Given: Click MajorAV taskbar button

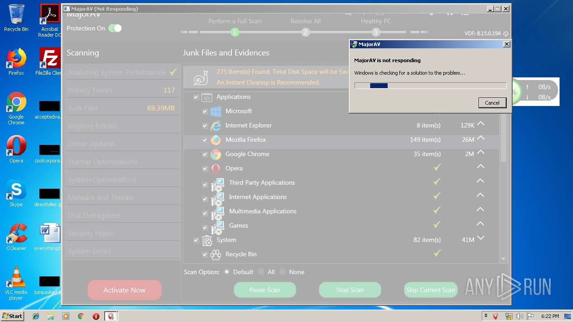Looking at the screenshot, I should click(x=111, y=316).
